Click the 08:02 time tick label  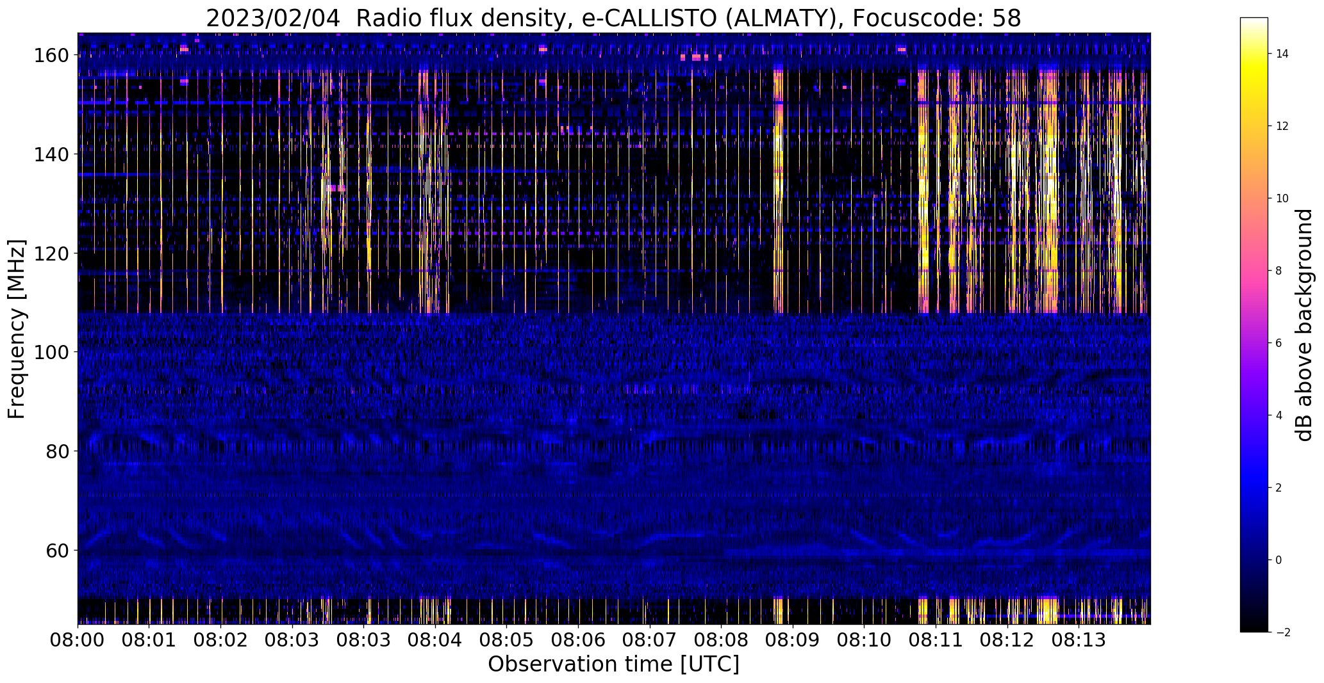221,639
